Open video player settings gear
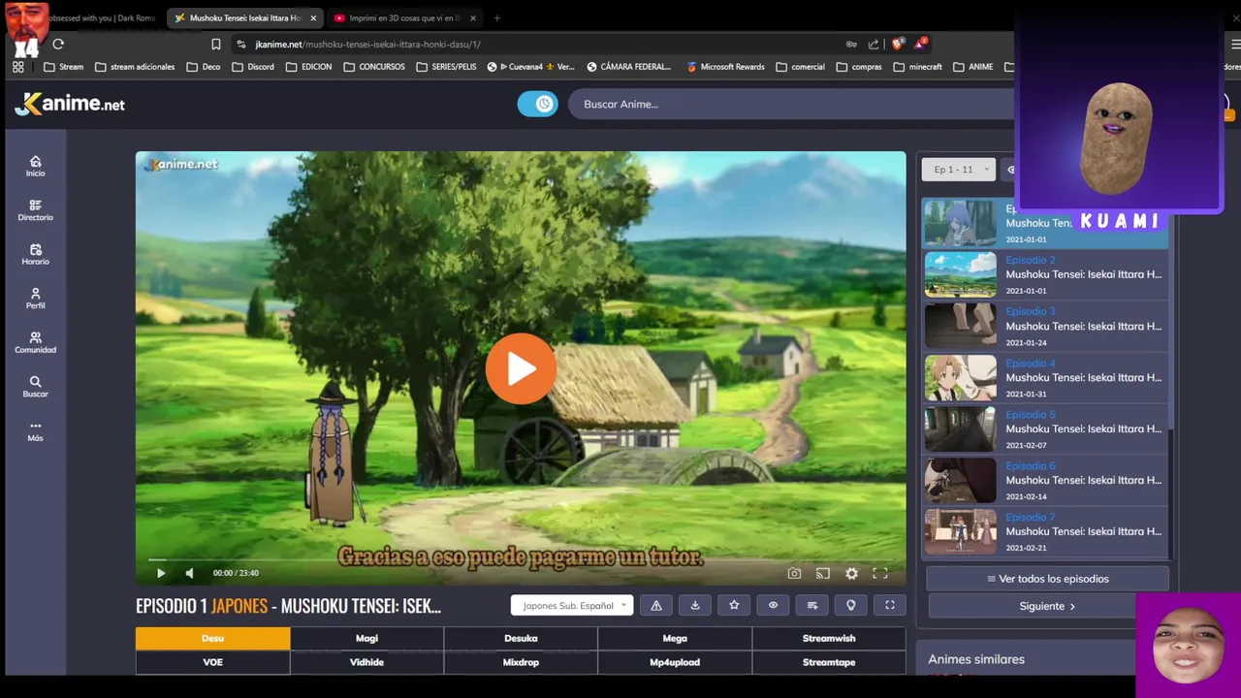 [851, 573]
